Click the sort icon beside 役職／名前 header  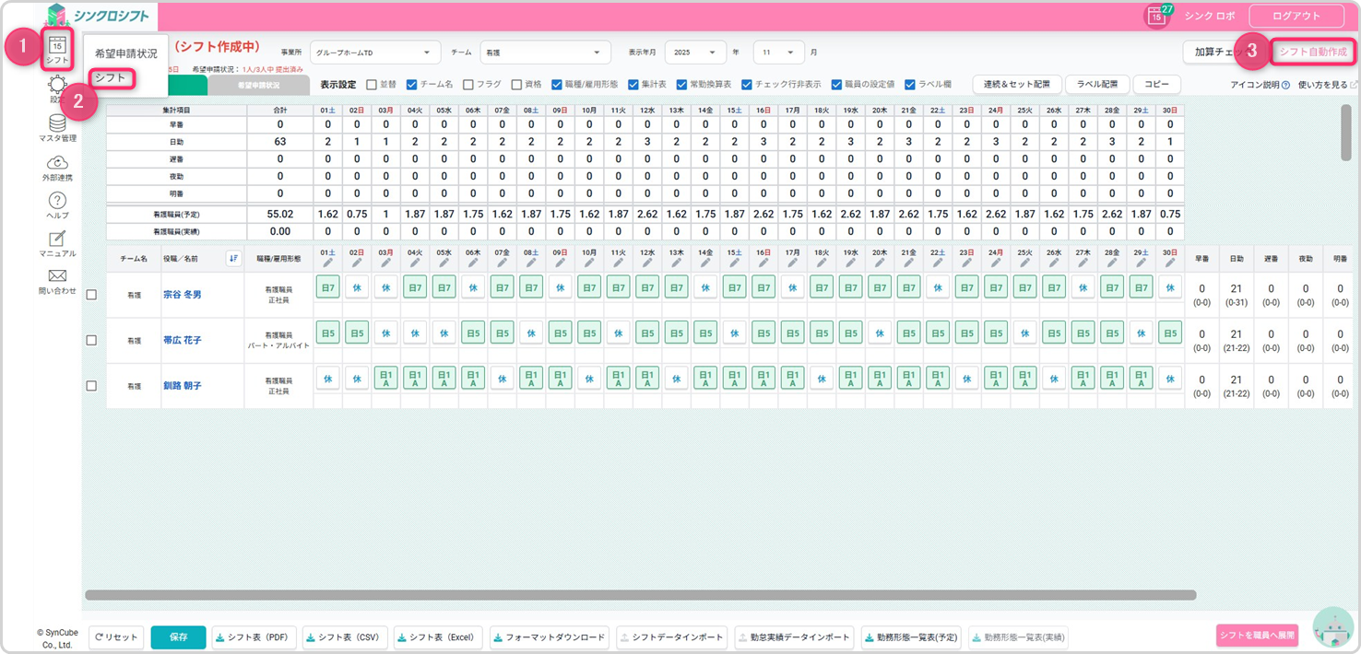(233, 259)
